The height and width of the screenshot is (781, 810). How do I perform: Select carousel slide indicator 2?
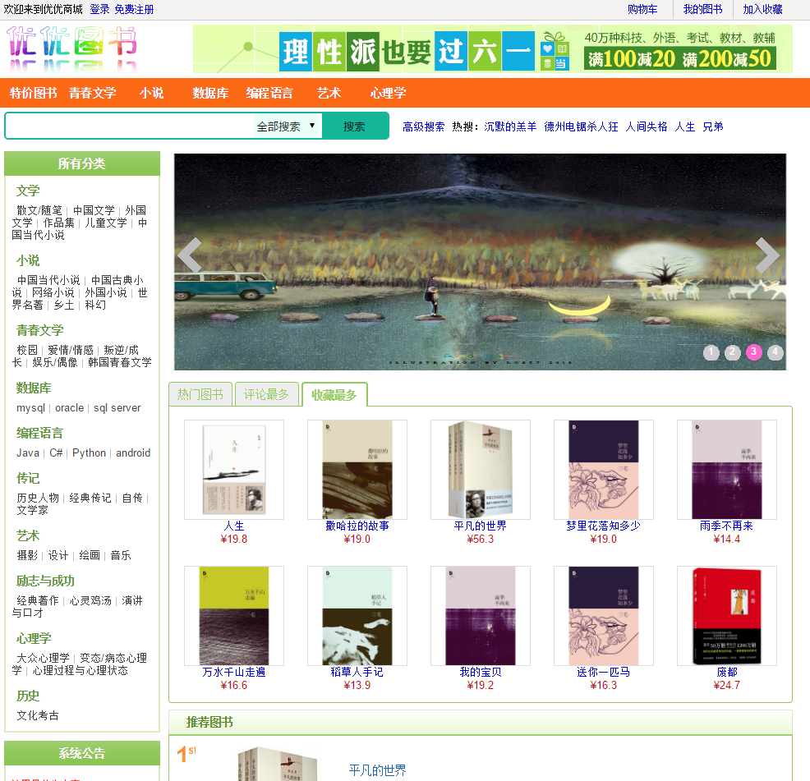733,352
